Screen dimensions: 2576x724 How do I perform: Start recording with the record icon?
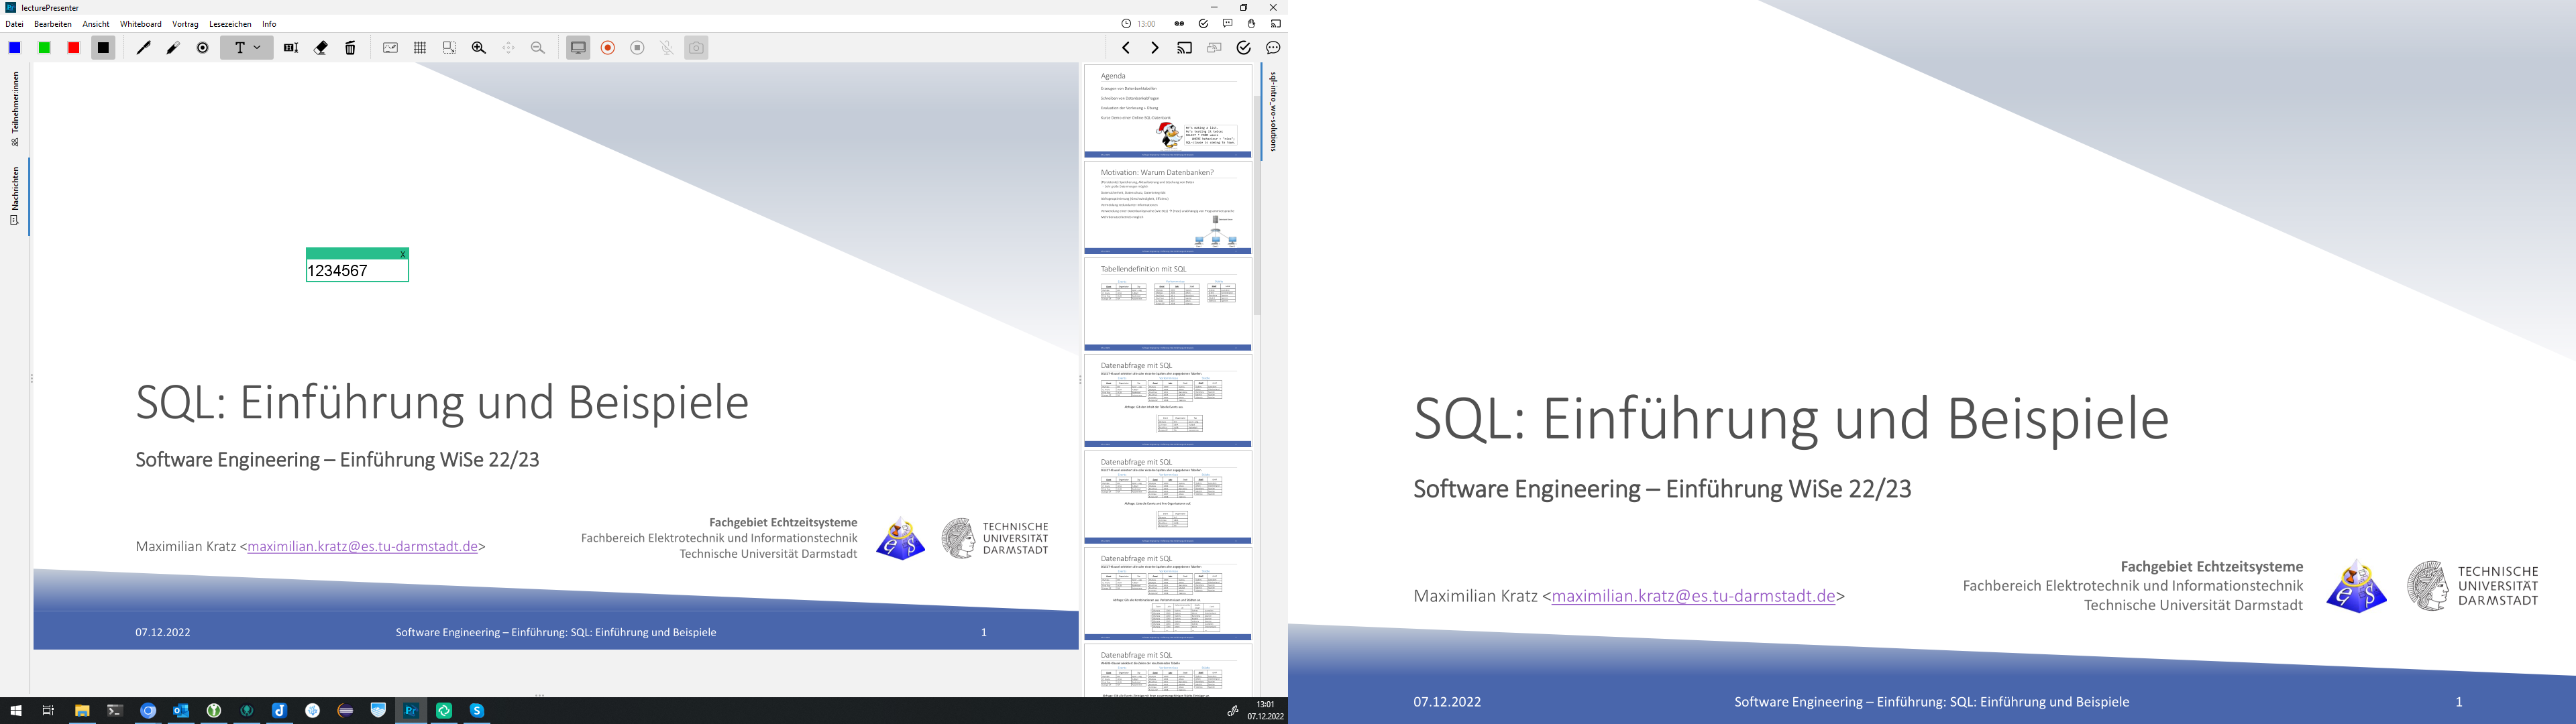coord(609,47)
